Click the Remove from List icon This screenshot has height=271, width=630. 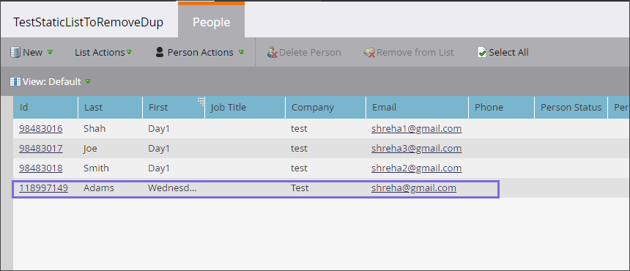point(368,53)
